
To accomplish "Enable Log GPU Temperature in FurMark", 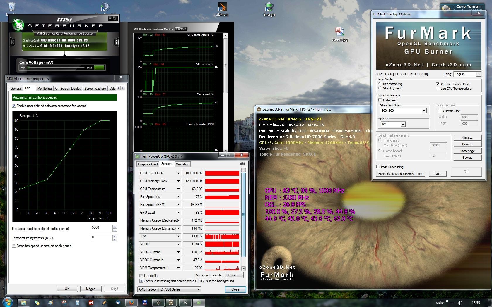I will tap(438, 89).
